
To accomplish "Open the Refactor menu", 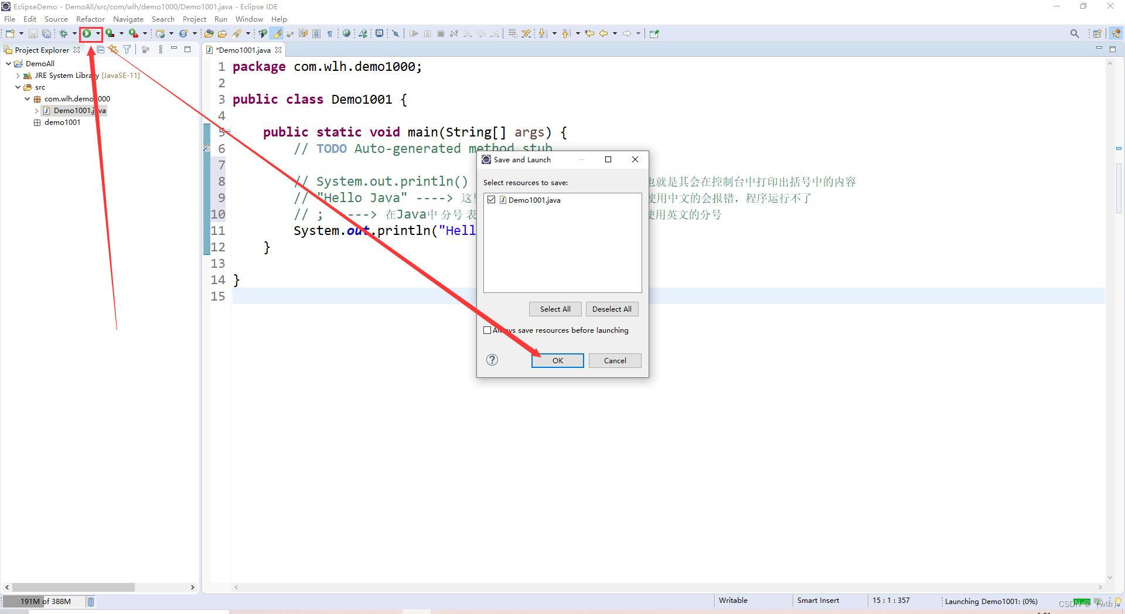I will tap(90, 19).
